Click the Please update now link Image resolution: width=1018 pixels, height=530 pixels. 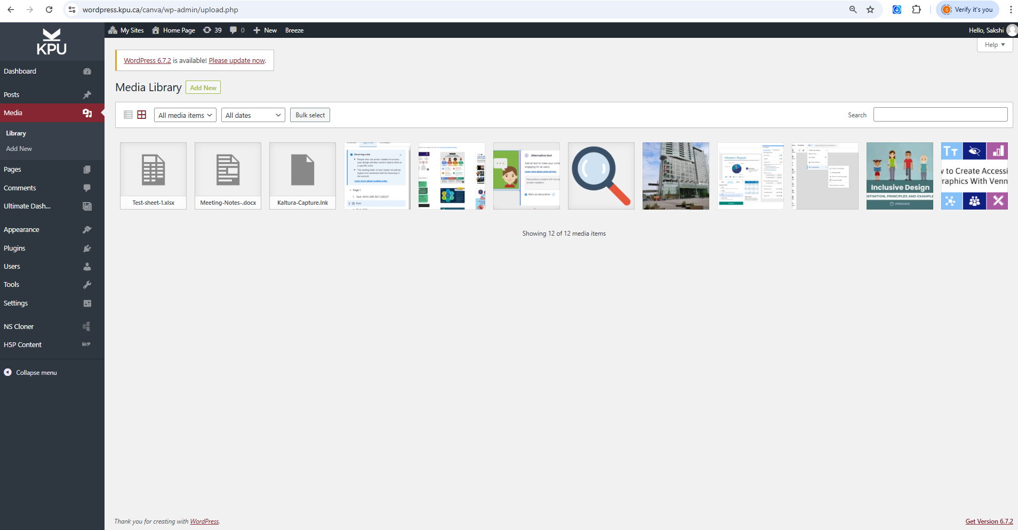[x=237, y=61]
